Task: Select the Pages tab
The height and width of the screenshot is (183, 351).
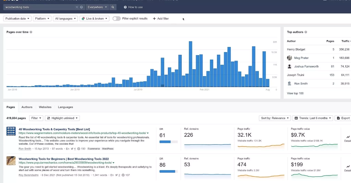Action: tap(11, 107)
